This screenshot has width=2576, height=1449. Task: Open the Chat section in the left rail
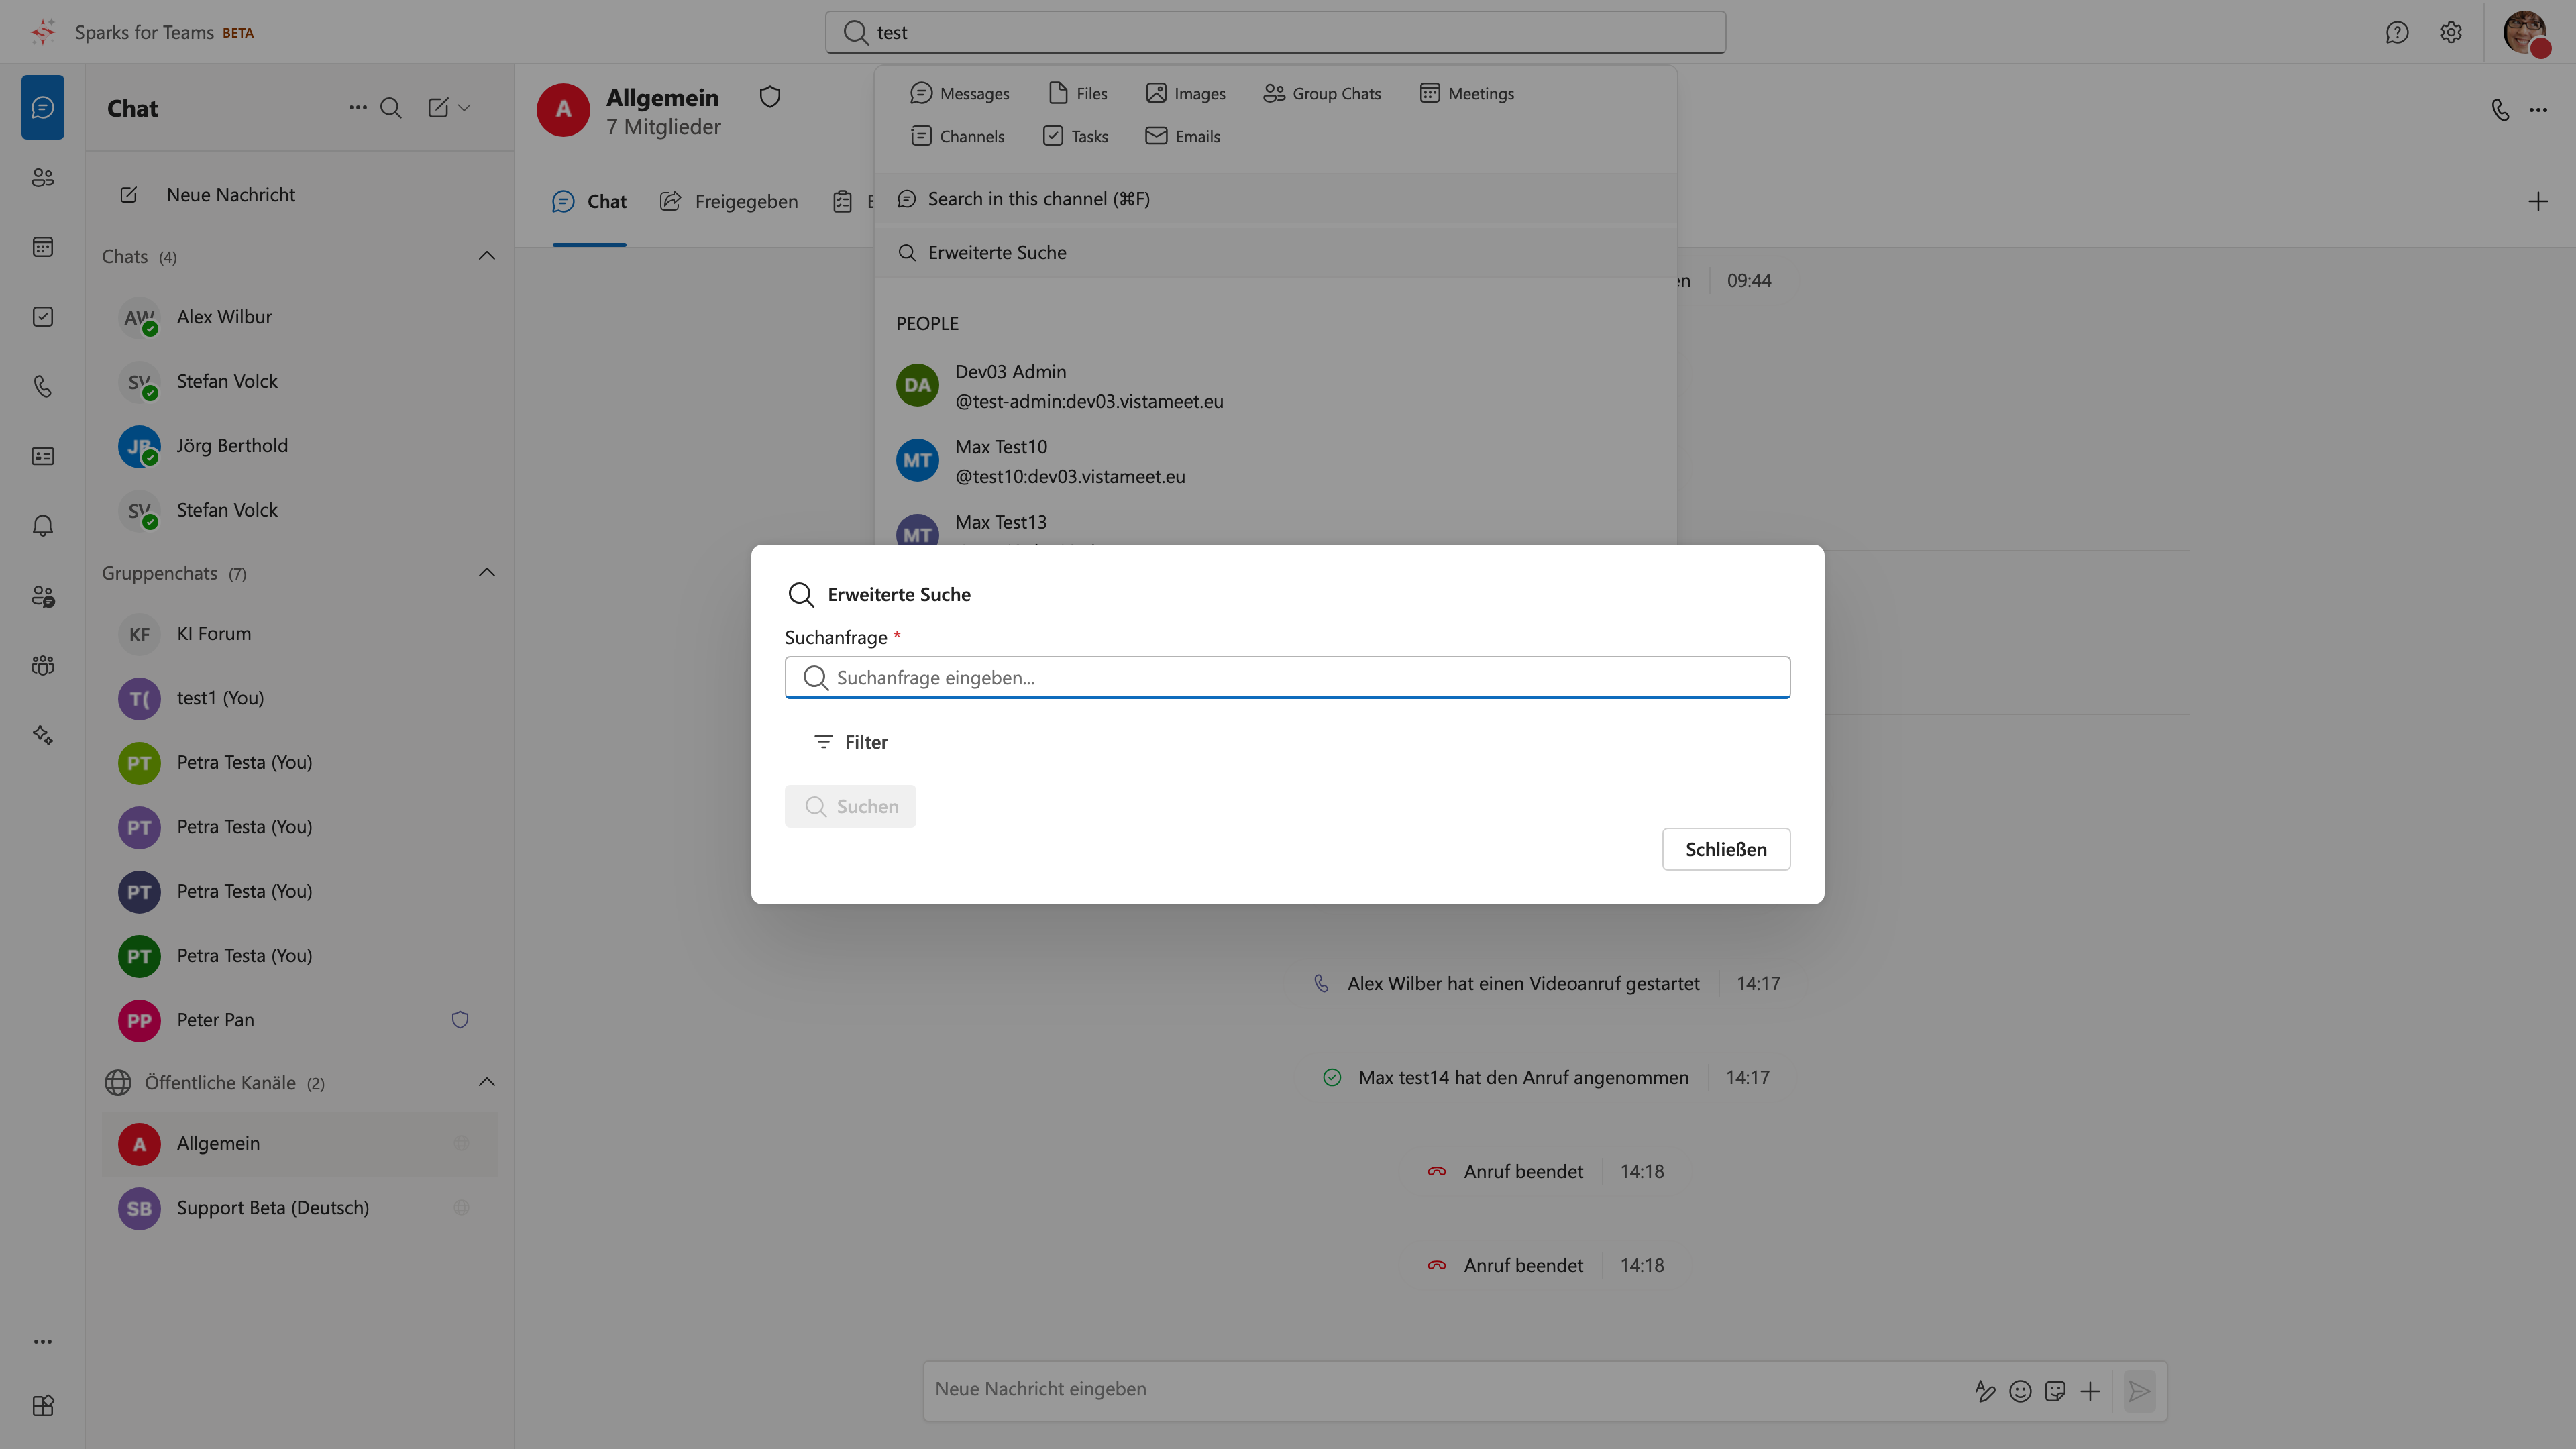pos(43,107)
